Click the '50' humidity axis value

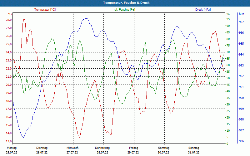[228, 78]
